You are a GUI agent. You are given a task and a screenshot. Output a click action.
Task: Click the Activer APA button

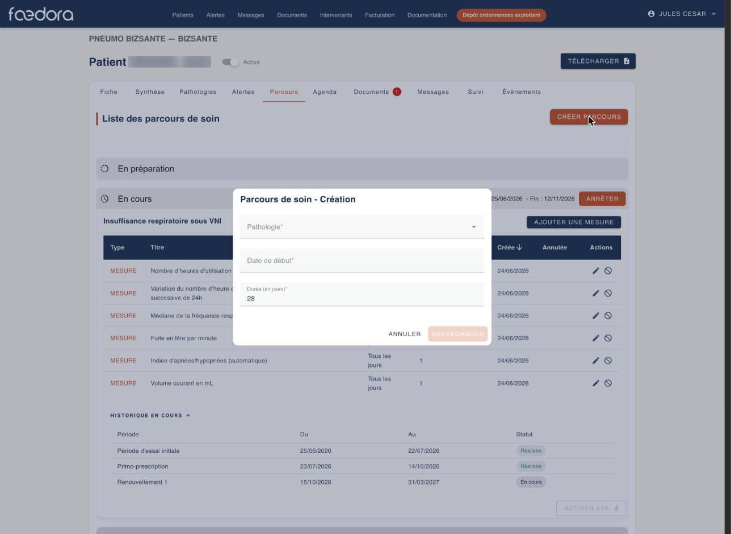click(591, 508)
